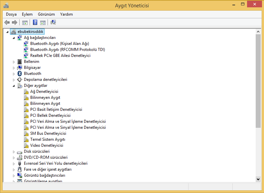Select Realtek PCIe GBE Ailesi Denetleyici

click(x=60, y=56)
